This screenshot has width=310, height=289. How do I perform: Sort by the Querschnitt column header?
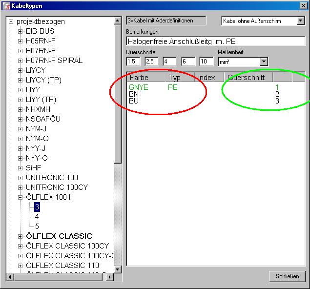tap(248, 77)
